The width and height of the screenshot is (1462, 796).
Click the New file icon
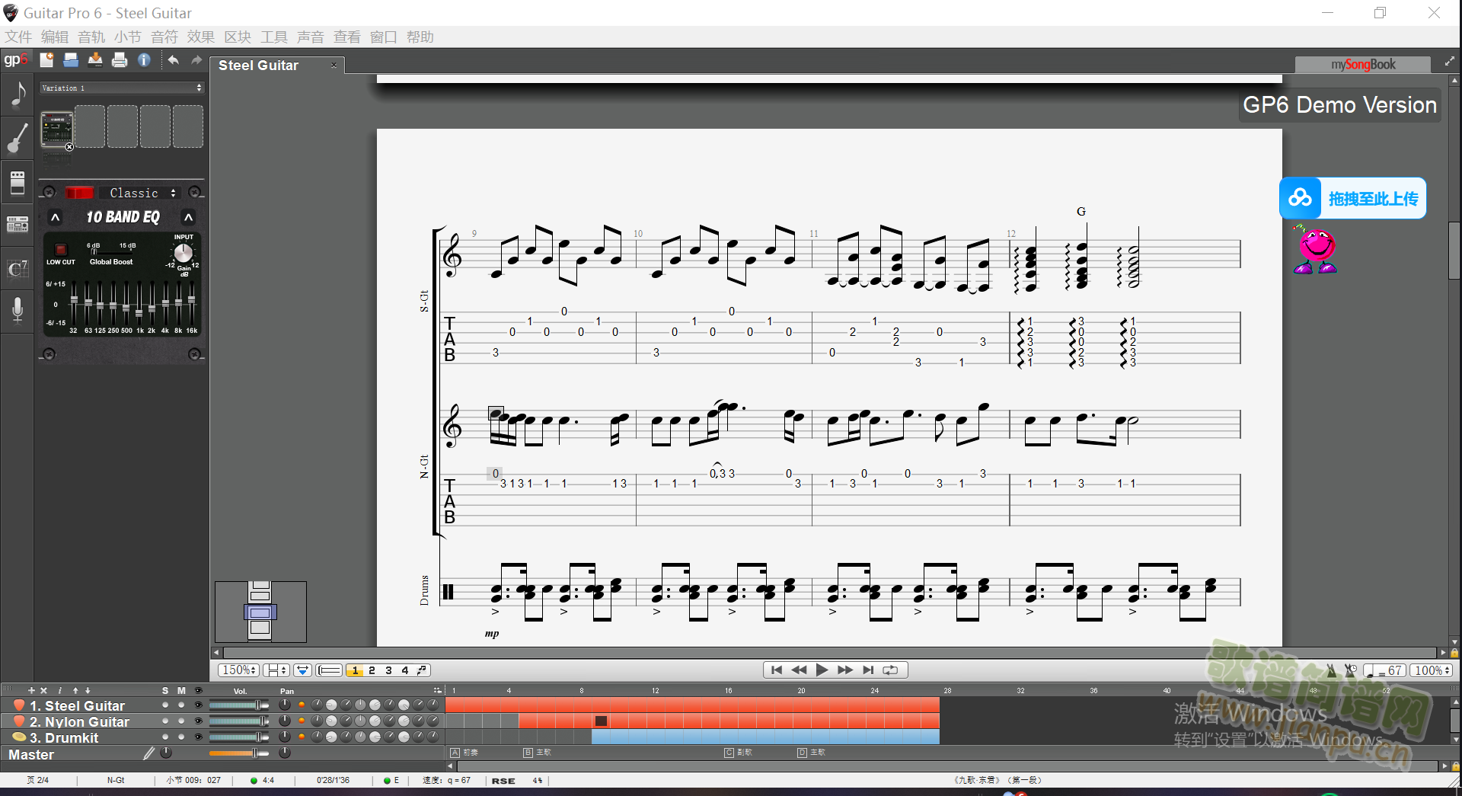[46, 60]
